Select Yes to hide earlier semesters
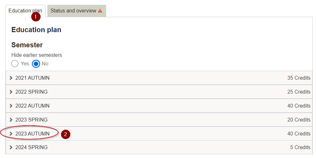This screenshot has width=316, height=158. (15, 64)
